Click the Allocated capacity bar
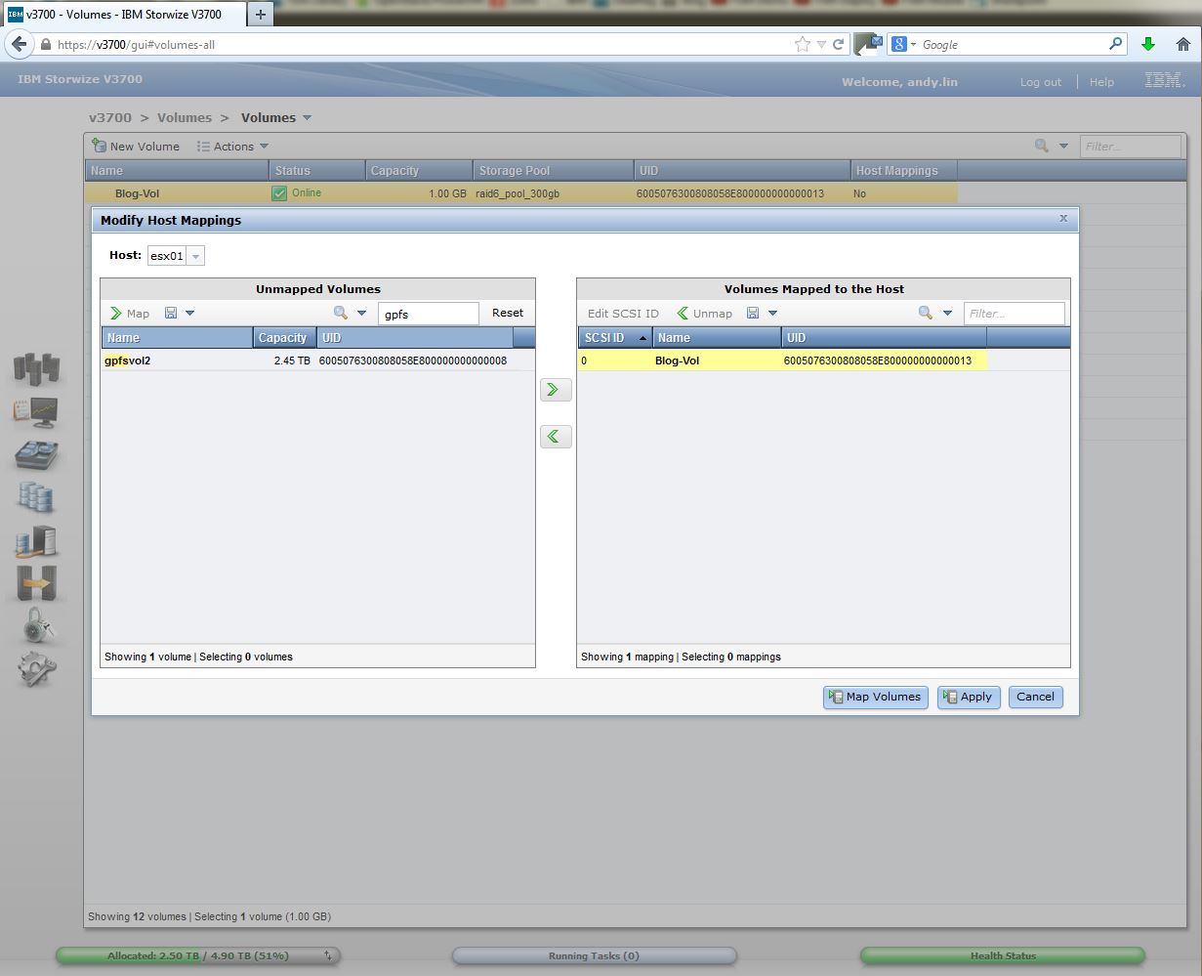This screenshot has height=976, width=1202. coord(197,955)
